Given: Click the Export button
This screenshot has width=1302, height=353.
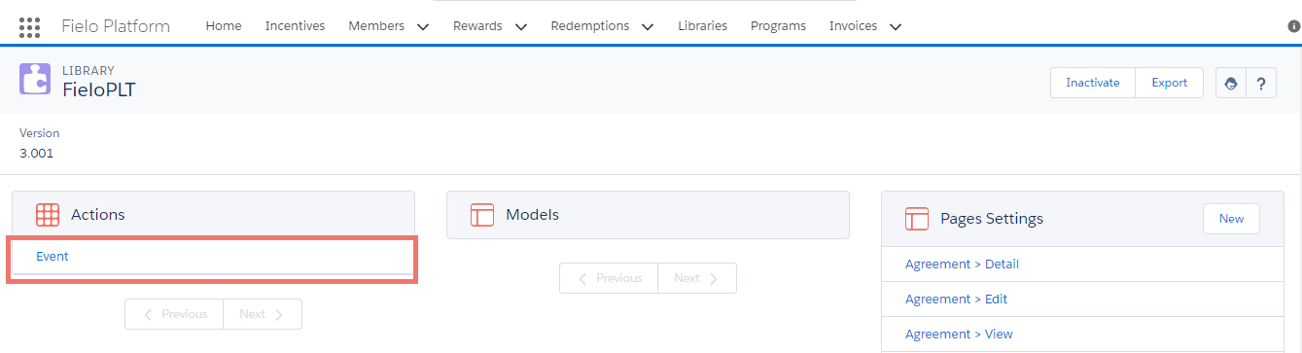Looking at the screenshot, I should [1170, 83].
